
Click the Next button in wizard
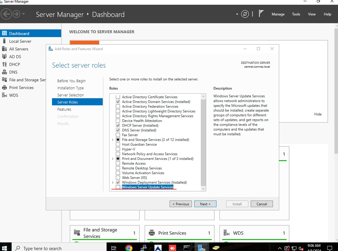click(205, 204)
